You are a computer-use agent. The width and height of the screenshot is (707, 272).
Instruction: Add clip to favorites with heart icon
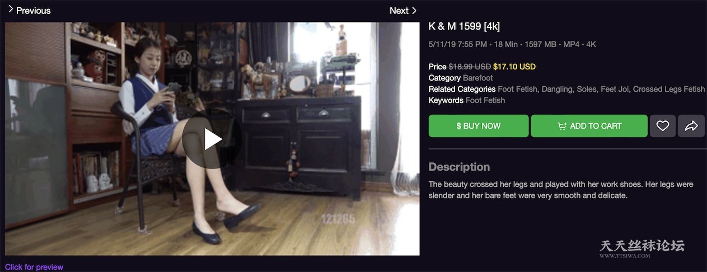tap(663, 126)
